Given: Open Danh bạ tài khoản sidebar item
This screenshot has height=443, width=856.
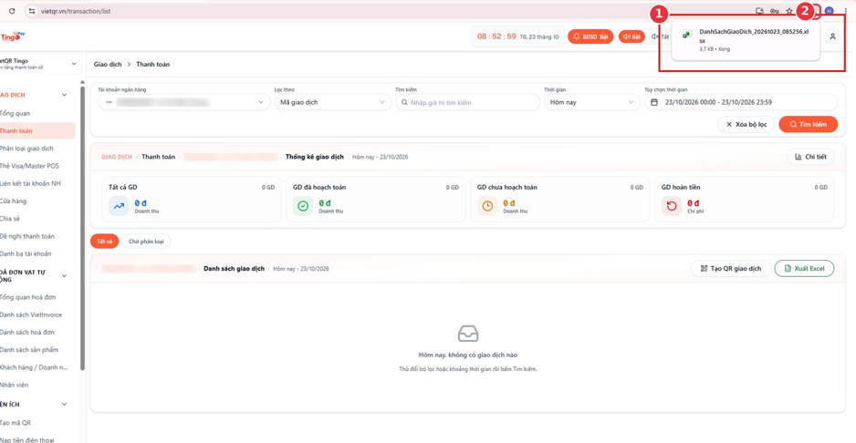Looking at the screenshot, I should [27, 253].
